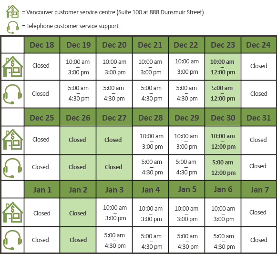Click the headset icon beside the Dec 18 row

pyautogui.click(x=12, y=94)
